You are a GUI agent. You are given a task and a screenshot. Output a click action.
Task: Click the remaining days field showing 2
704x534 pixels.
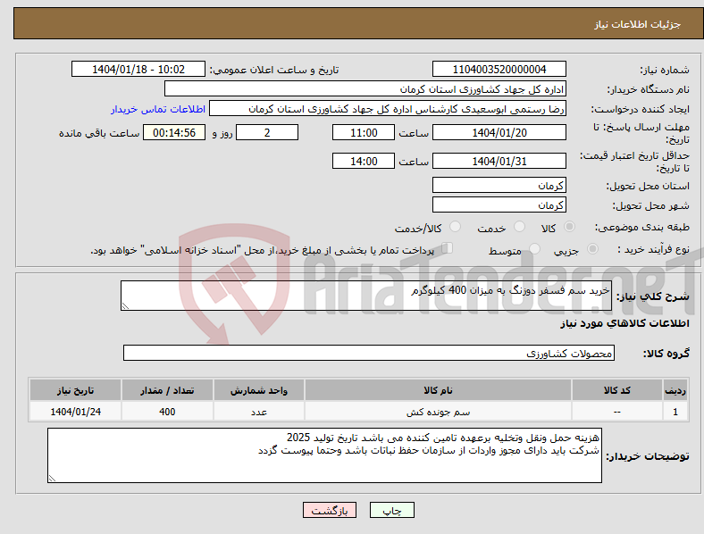(267, 132)
